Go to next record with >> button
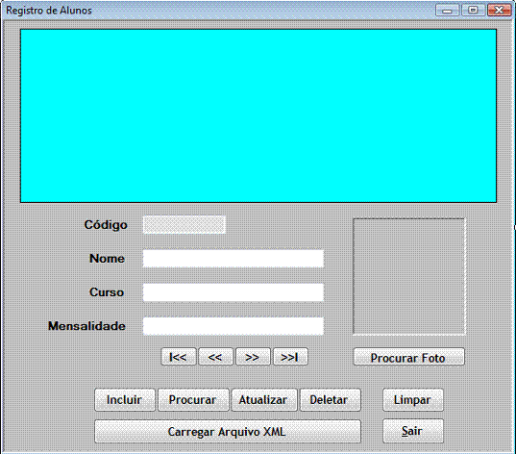Screen dimensions: 516x454 (x=253, y=357)
